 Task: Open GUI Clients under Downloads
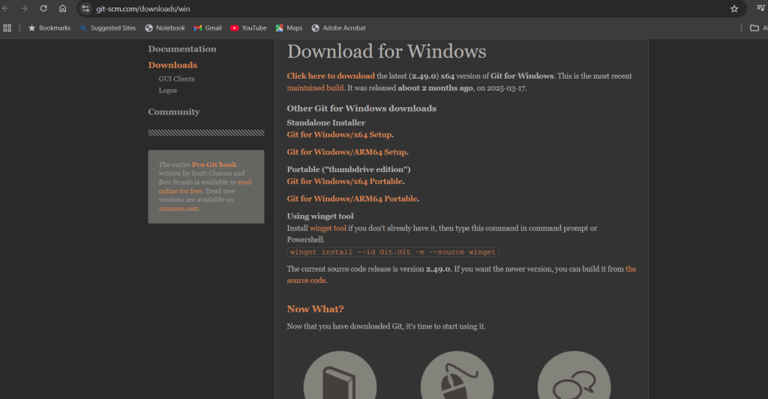[x=176, y=79]
